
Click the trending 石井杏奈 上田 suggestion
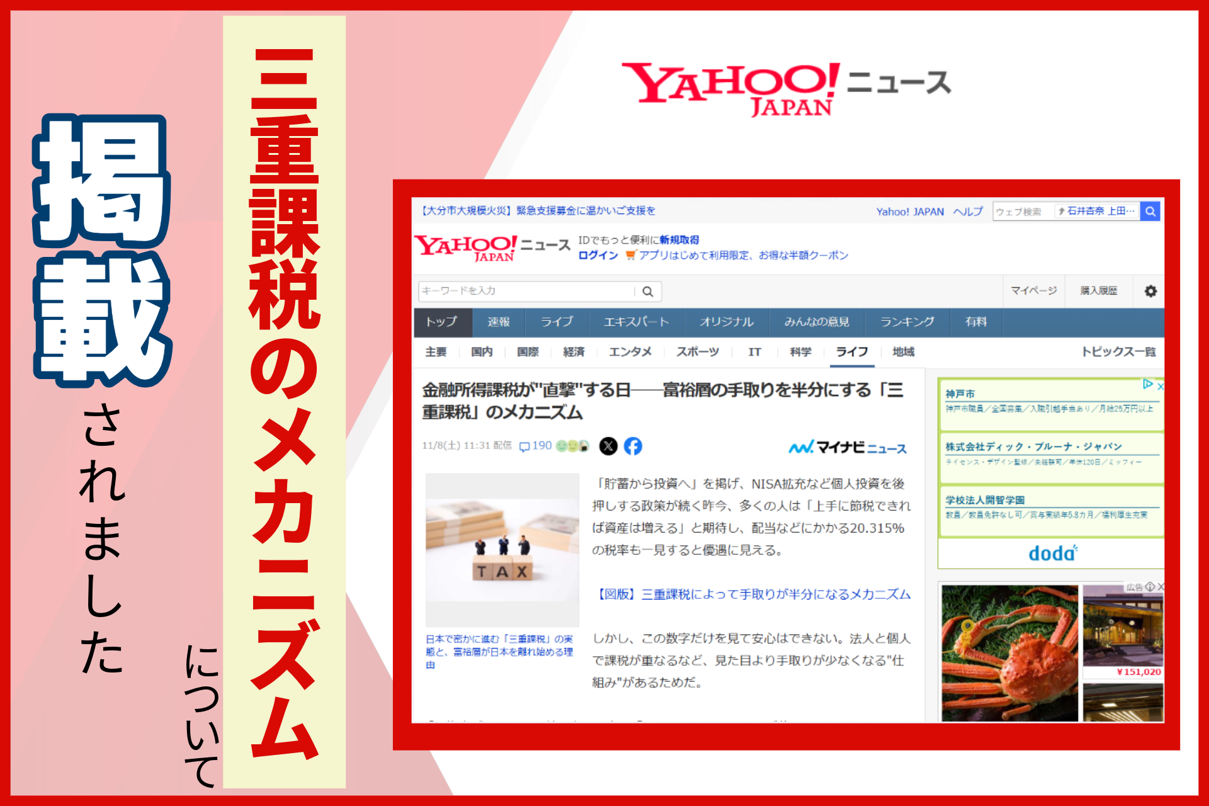coord(1097,211)
